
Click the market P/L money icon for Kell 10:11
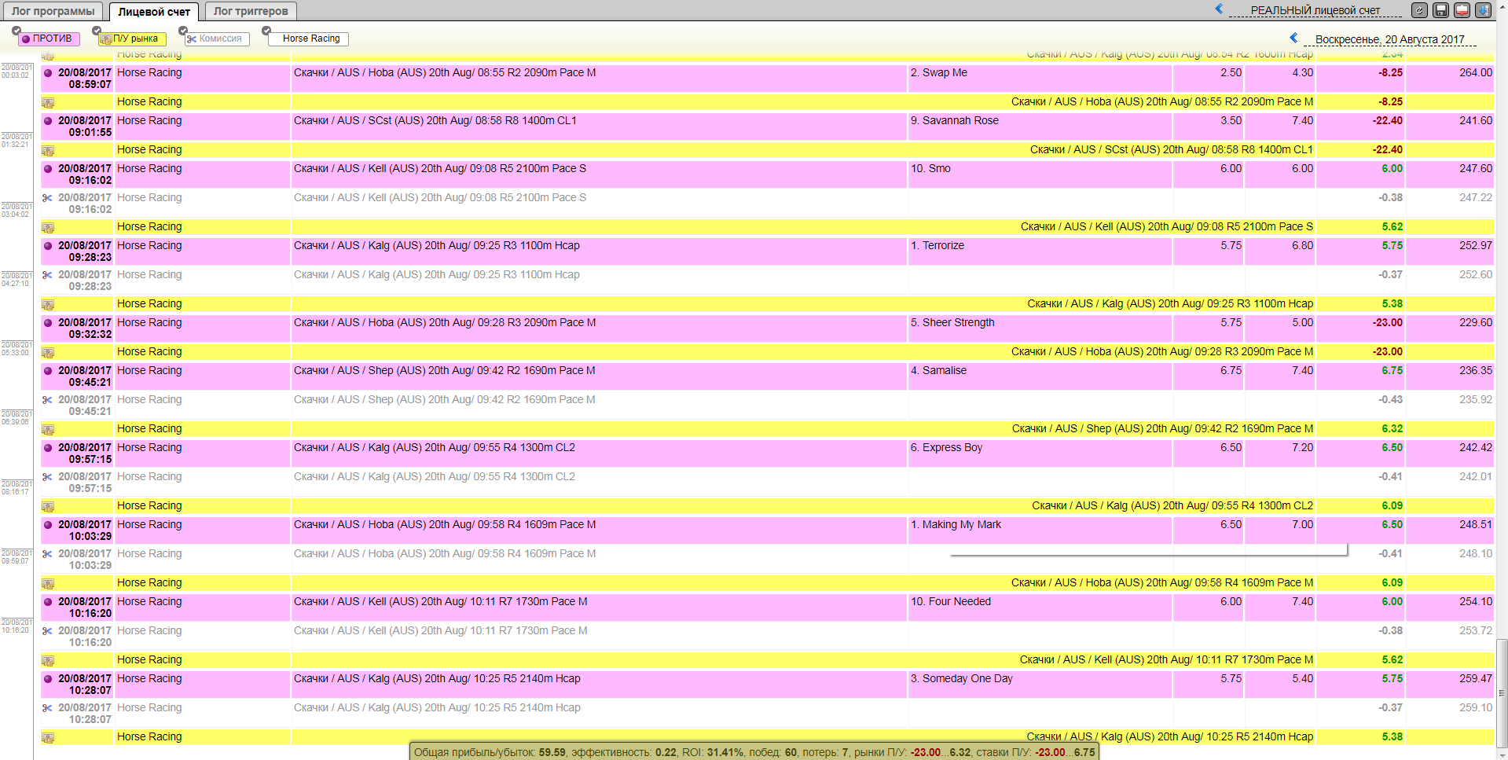[48, 661]
